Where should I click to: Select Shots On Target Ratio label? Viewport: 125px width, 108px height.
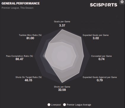[x=28, y=77]
